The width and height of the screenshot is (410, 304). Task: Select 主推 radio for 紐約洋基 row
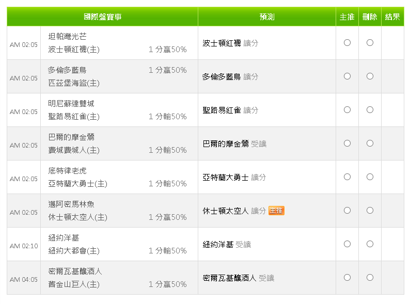click(347, 244)
